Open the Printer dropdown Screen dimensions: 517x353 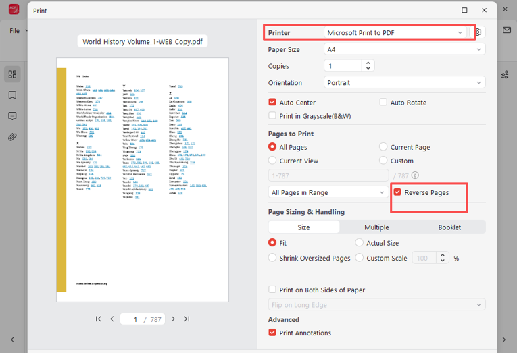coord(395,32)
